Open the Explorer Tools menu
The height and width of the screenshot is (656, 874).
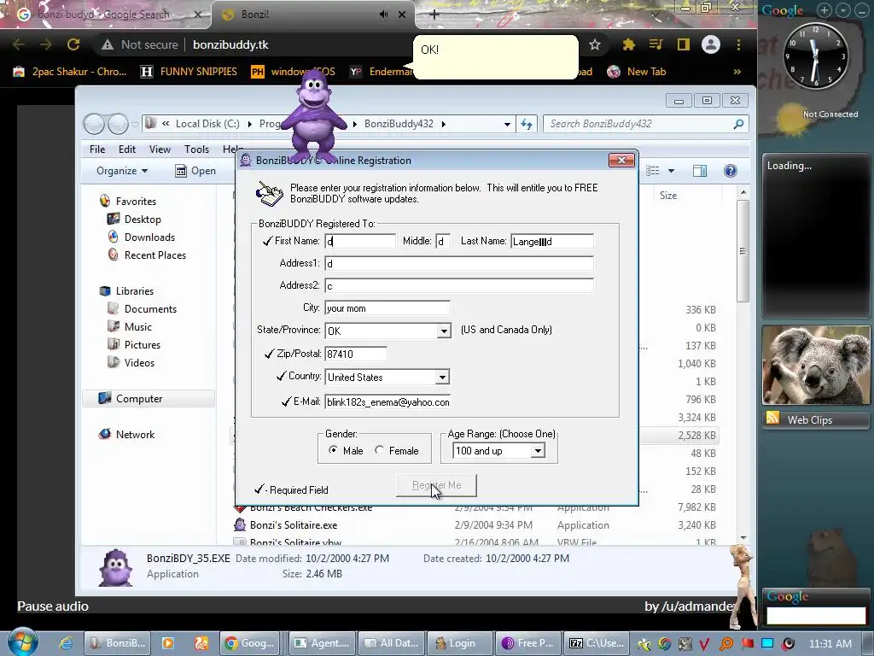pyautogui.click(x=196, y=149)
